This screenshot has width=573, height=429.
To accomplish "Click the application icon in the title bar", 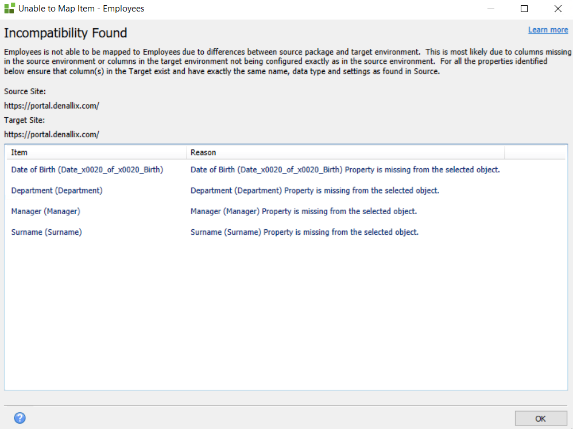I will [x=9, y=9].
